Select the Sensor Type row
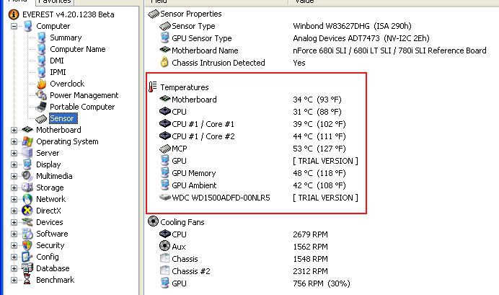 tap(285, 26)
